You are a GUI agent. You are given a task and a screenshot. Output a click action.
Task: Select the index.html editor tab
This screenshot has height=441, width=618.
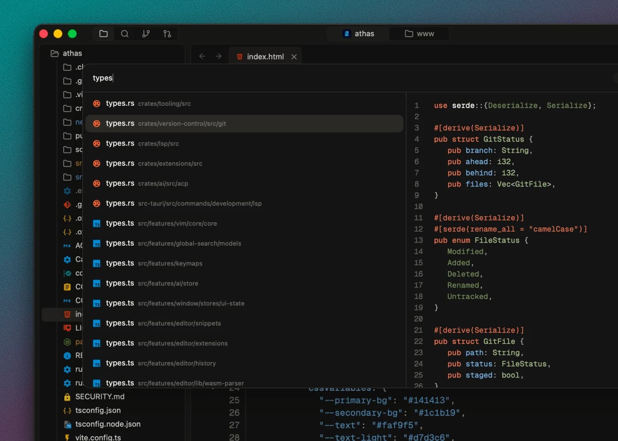265,56
